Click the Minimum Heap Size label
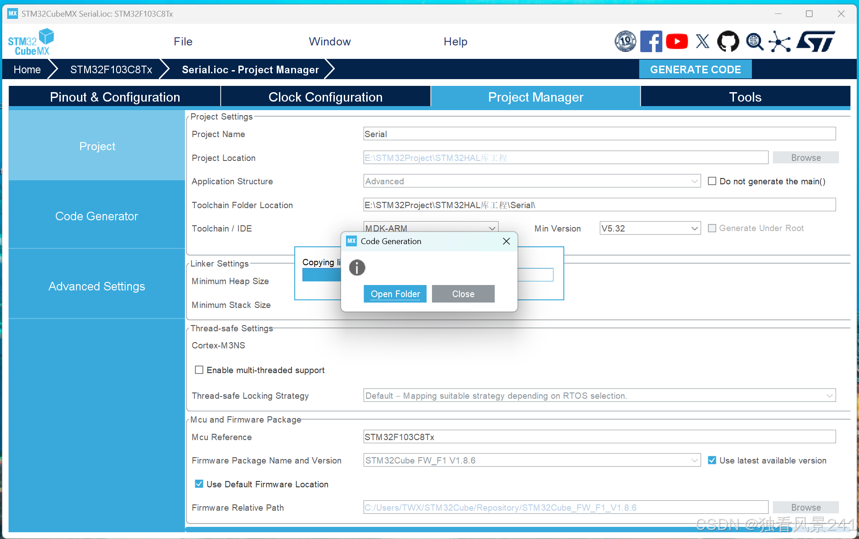Screen dimensions: 859x539 [230, 281]
